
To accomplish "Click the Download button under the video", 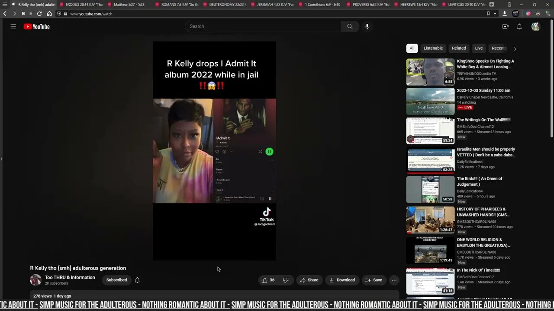I will coord(342,280).
